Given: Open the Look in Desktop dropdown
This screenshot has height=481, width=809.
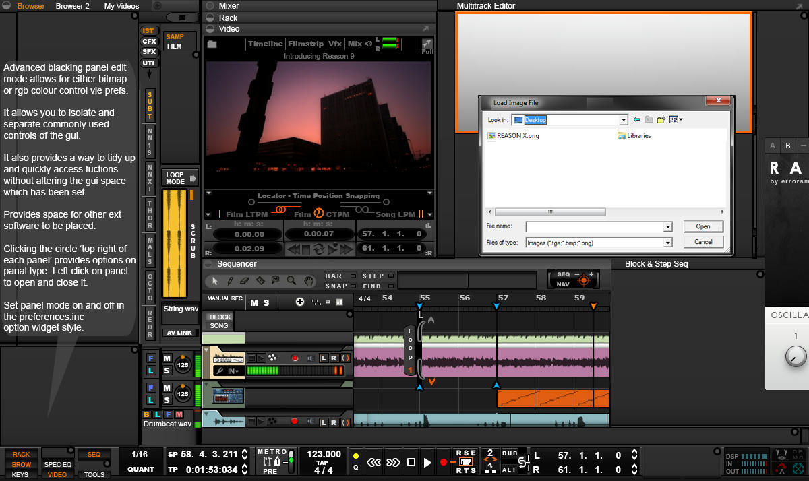Looking at the screenshot, I should 624,119.
